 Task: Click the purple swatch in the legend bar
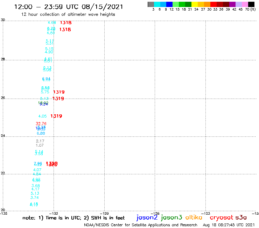[232, 4]
